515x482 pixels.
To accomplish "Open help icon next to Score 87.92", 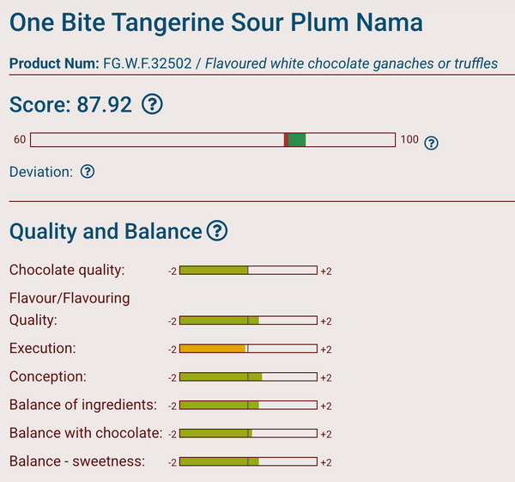I will pos(152,104).
